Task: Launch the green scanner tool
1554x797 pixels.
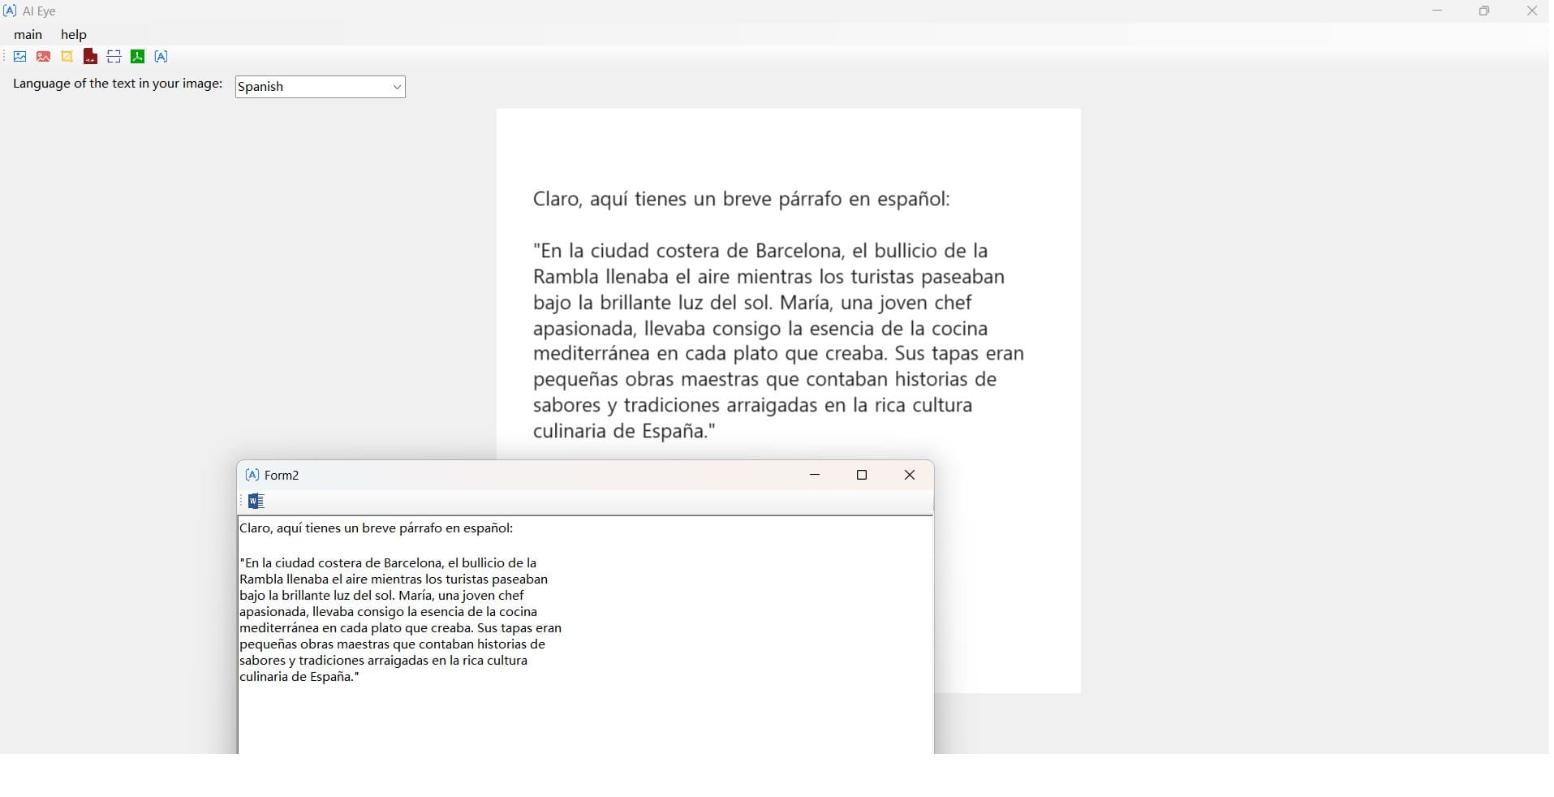Action: [x=137, y=57]
